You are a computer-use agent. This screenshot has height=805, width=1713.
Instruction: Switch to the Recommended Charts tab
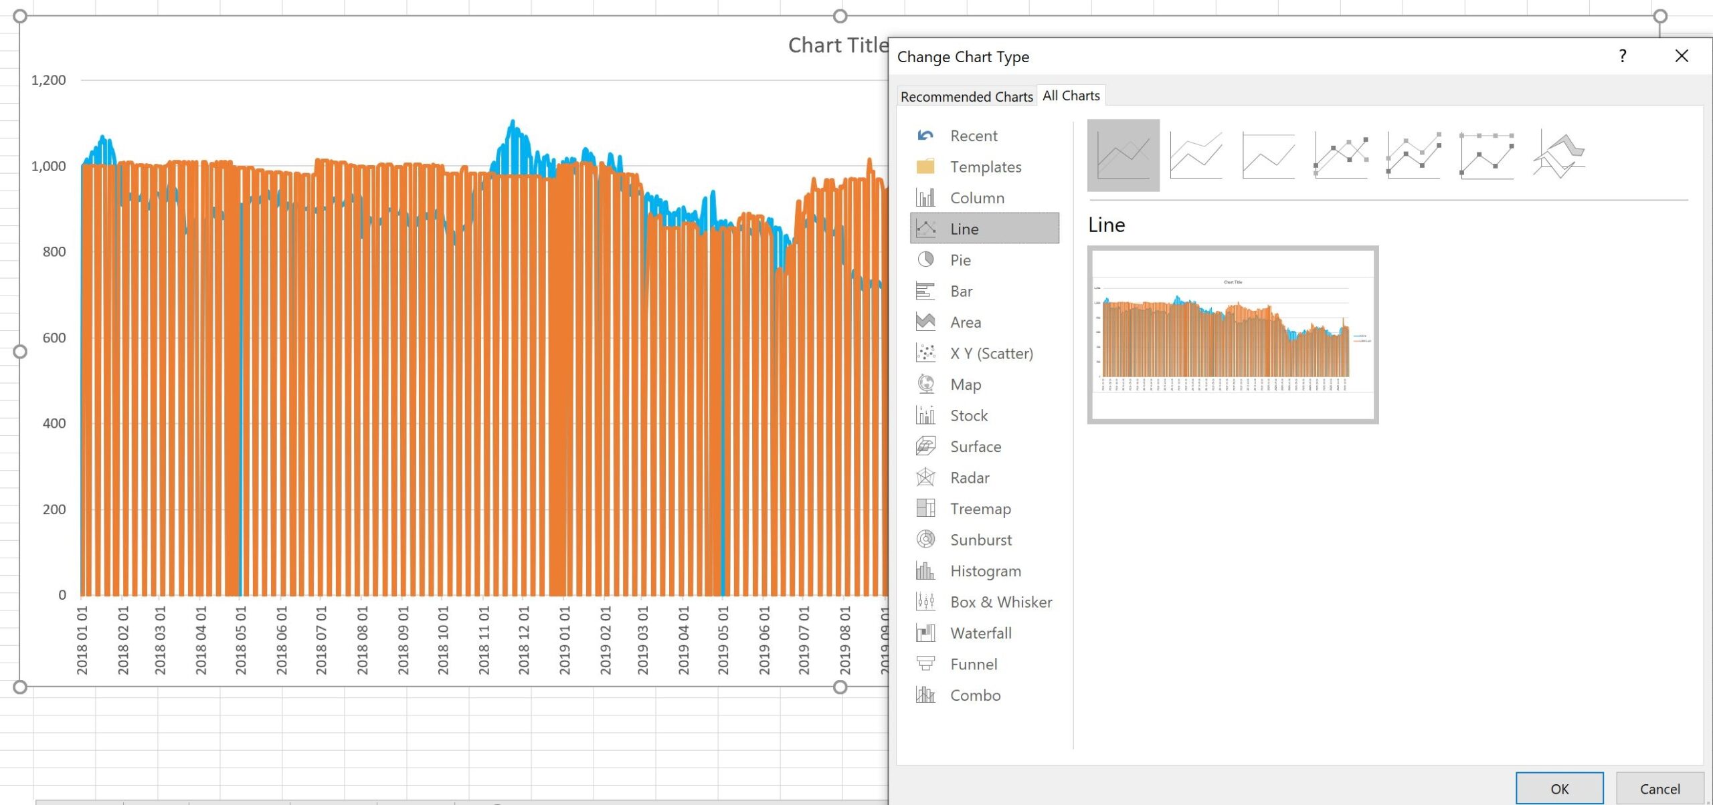[x=966, y=96]
